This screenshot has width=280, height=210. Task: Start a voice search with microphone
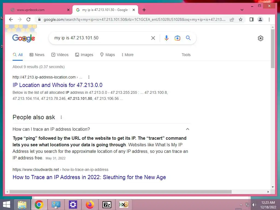[167, 38]
